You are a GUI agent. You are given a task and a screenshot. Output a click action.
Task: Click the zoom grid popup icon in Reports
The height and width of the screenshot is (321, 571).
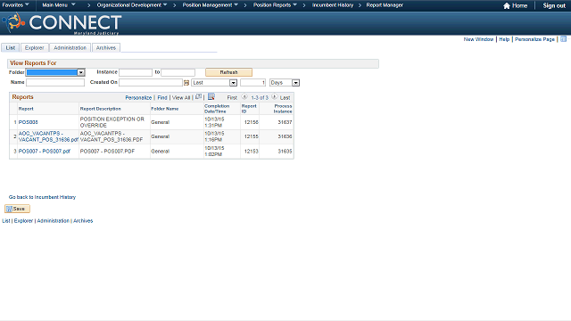(x=198, y=97)
